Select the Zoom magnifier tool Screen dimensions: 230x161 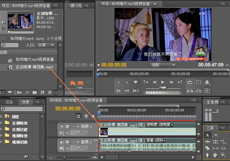tap(223, 155)
